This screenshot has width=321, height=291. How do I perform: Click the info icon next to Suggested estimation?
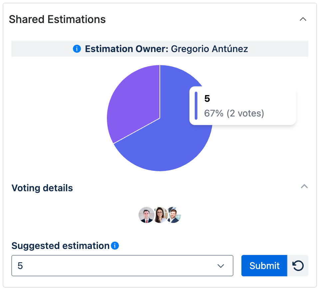[x=115, y=246]
